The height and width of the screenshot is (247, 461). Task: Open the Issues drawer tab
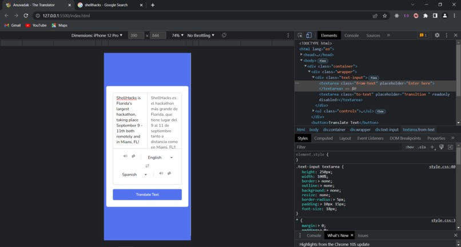click(x=363, y=236)
